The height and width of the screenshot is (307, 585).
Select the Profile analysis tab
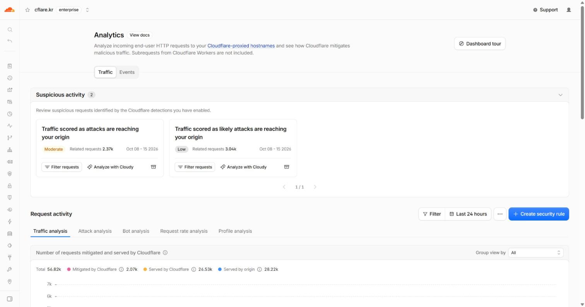click(235, 231)
